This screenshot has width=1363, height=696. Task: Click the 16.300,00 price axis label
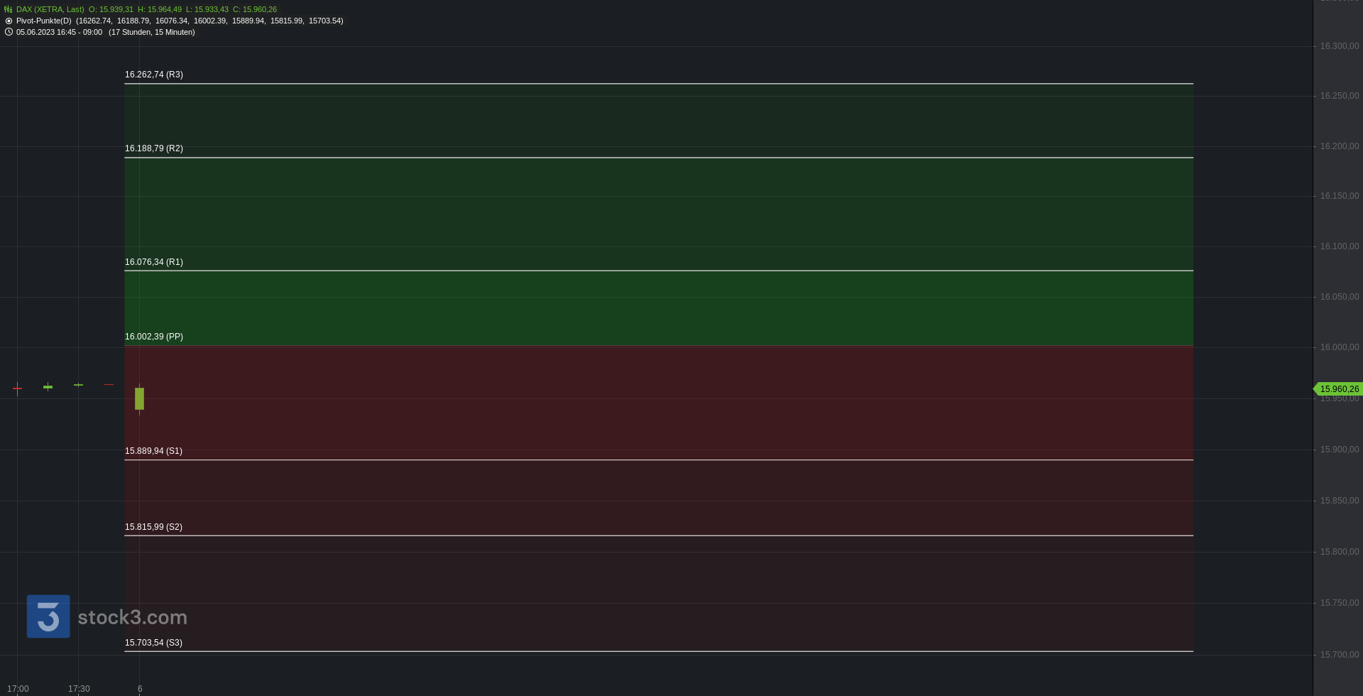(x=1340, y=46)
